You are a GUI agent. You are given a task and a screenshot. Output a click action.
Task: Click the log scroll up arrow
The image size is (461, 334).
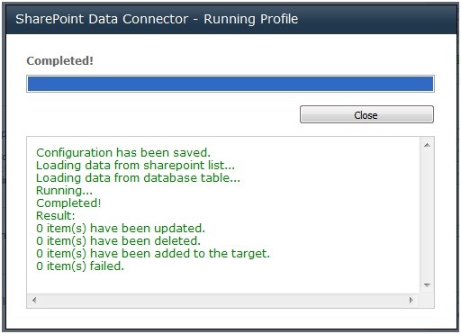point(427,146)
